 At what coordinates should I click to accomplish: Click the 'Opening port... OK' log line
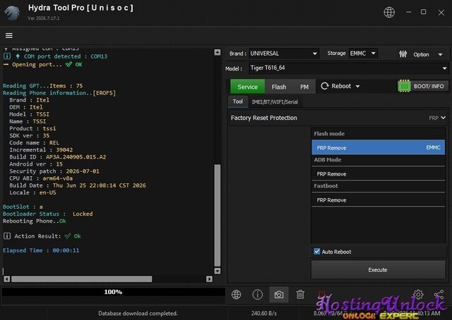(43, 64)
